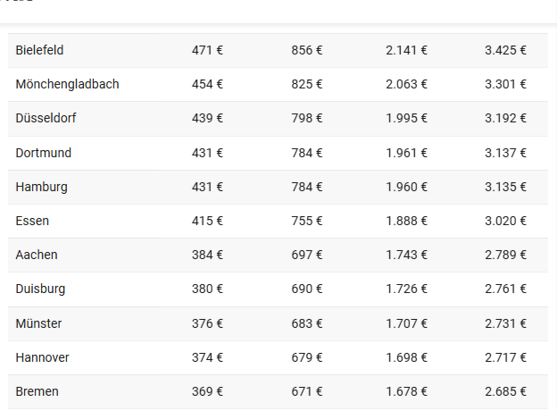
Task: Click the Dortmund city cell
Action: point(44,153)
